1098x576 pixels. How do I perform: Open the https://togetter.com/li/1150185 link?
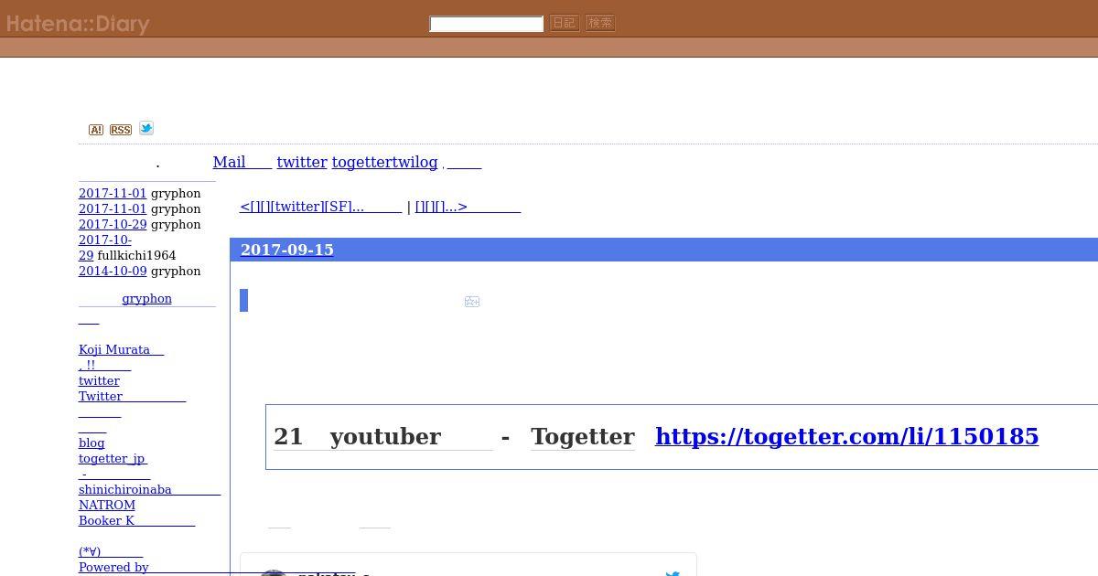846,436
